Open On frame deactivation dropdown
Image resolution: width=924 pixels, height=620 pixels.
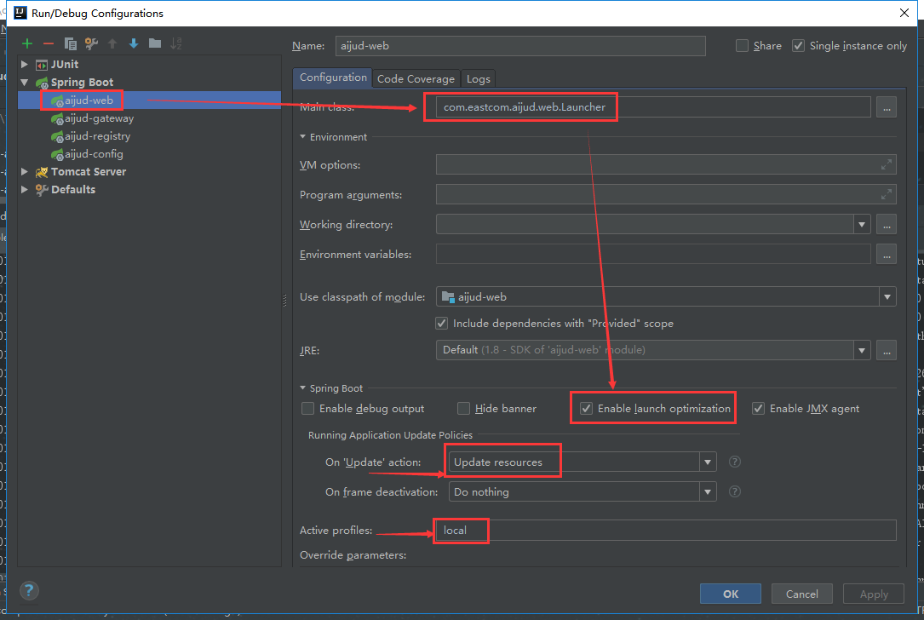[x=708, y=492]
